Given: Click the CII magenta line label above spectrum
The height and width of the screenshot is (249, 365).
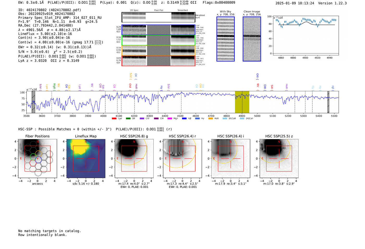Looking at the screenshot, I should pyautogui.click(x=114, y=87).
